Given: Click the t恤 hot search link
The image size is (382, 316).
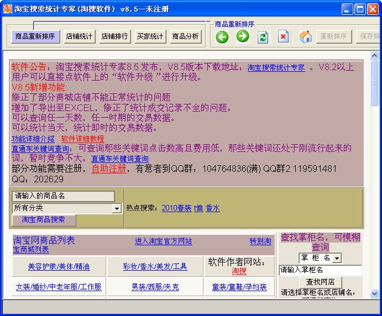Looking at the screenshot, I should point(198,208).
